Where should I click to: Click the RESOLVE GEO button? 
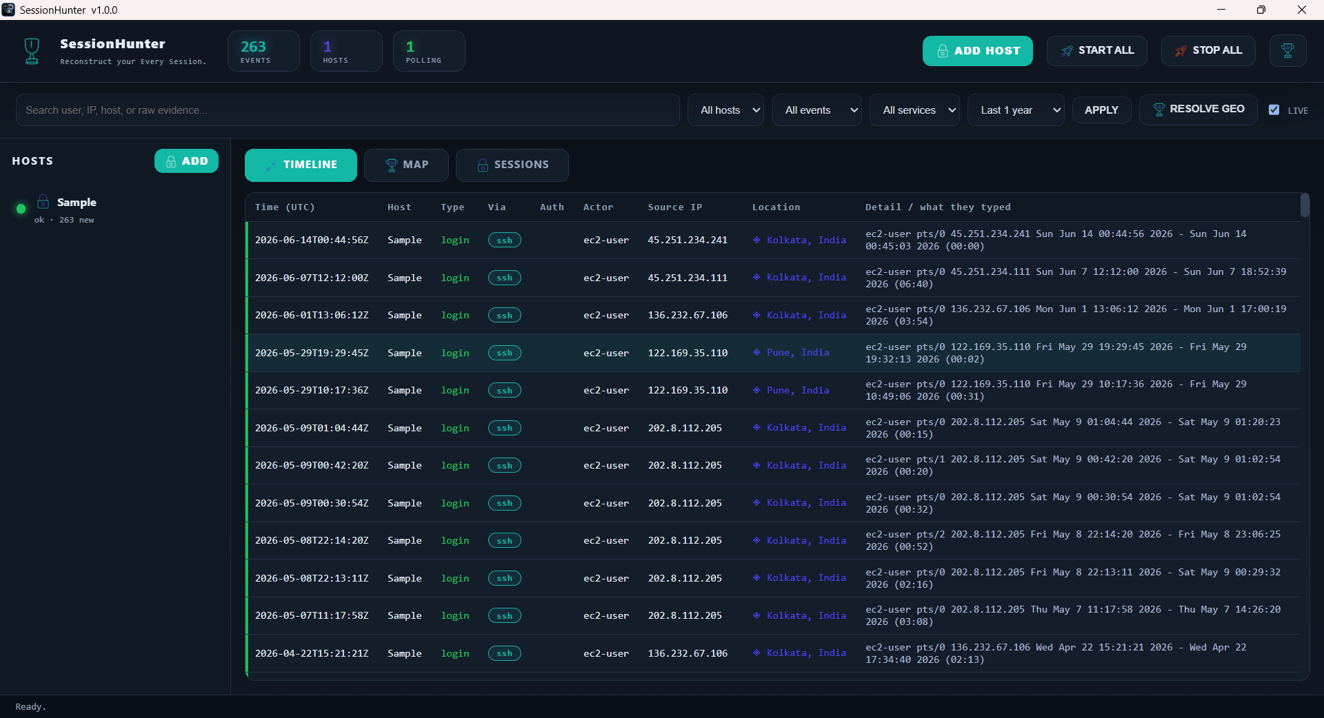pos(1198,110)
